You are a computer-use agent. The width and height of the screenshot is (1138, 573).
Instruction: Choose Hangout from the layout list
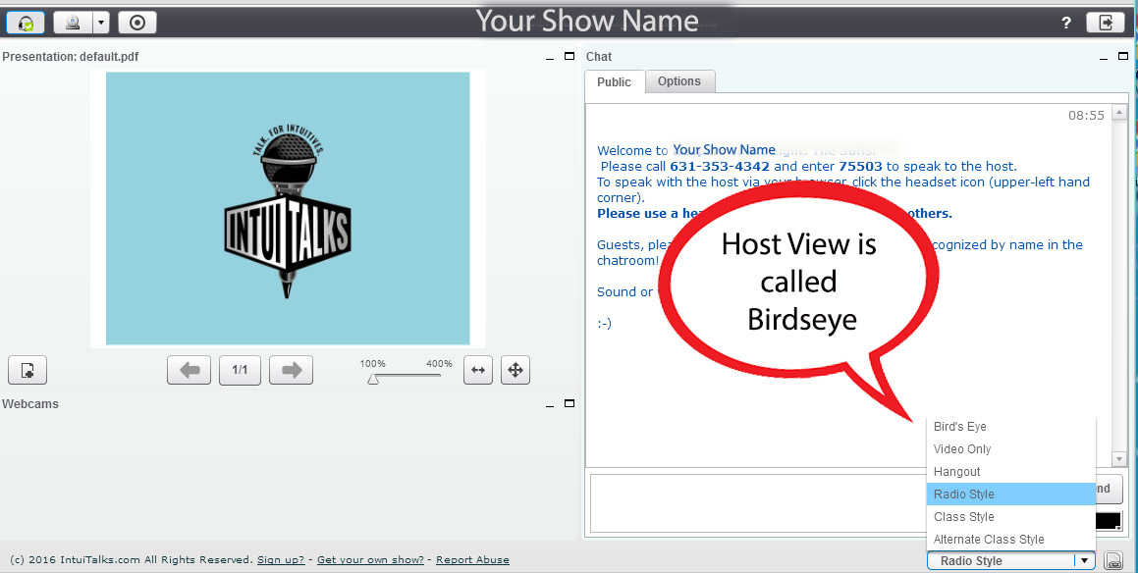(1011, 472)
